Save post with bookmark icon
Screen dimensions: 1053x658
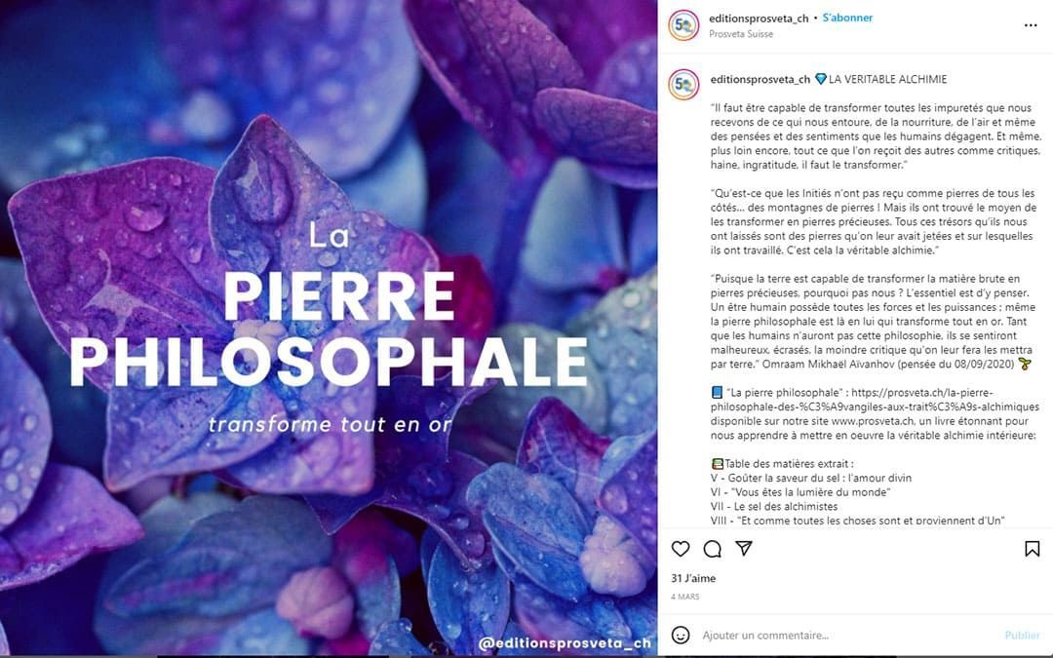coord(1032,549)
